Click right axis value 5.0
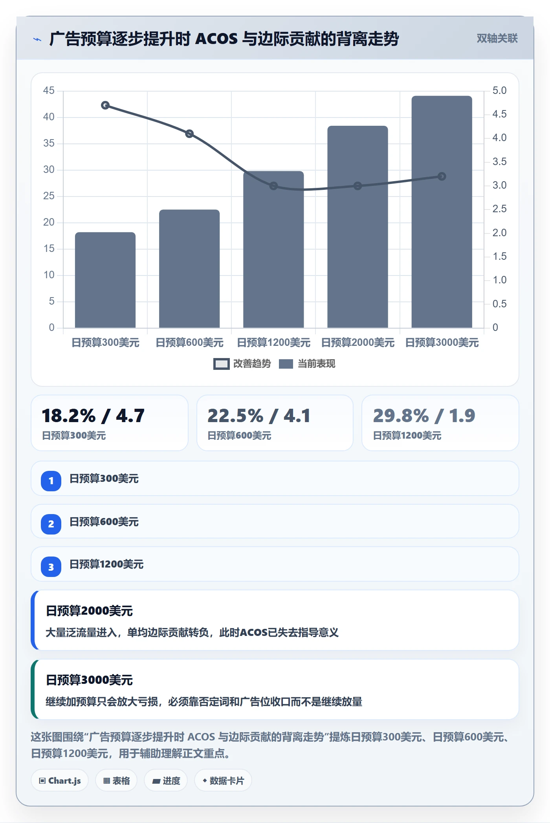Image resolution: width=550 pixels, height=823 pixels. point(499,90)
